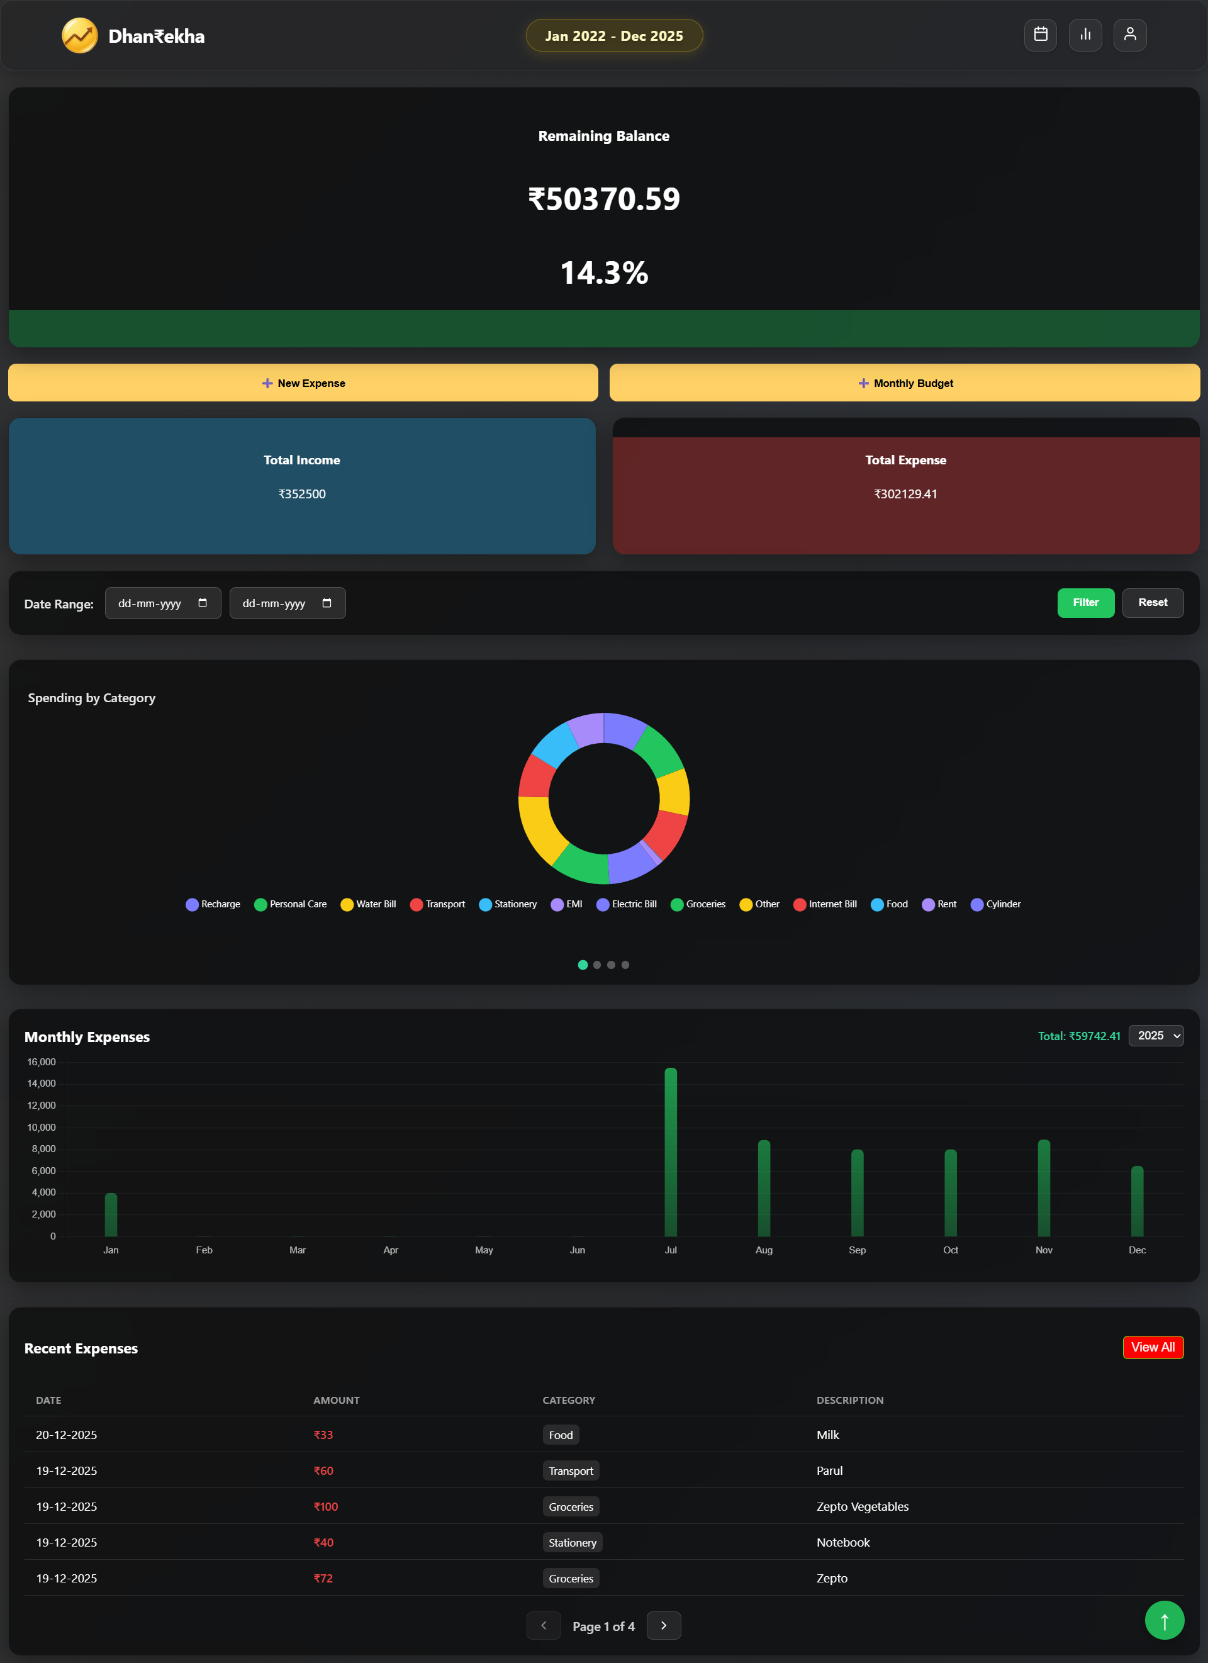The height and width of the screenshot is (1663, 1208).
Task: Open the analytics bar-chart icon in the header
Action: coord(1085,35)
